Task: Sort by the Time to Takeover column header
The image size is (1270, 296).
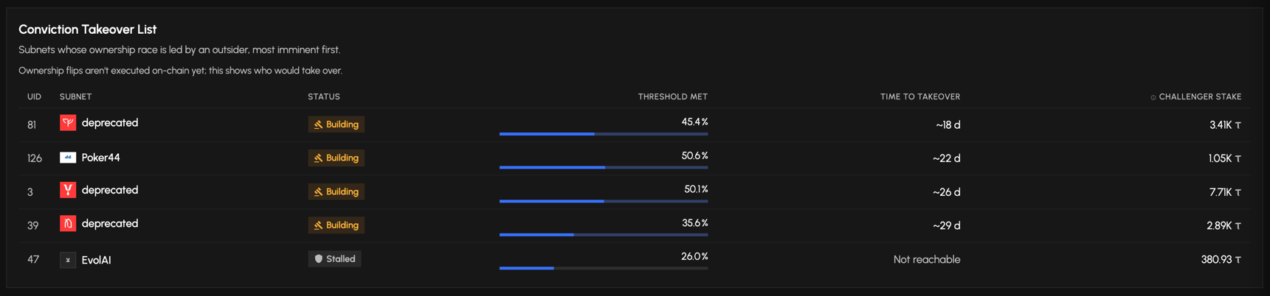Action: 920,96
